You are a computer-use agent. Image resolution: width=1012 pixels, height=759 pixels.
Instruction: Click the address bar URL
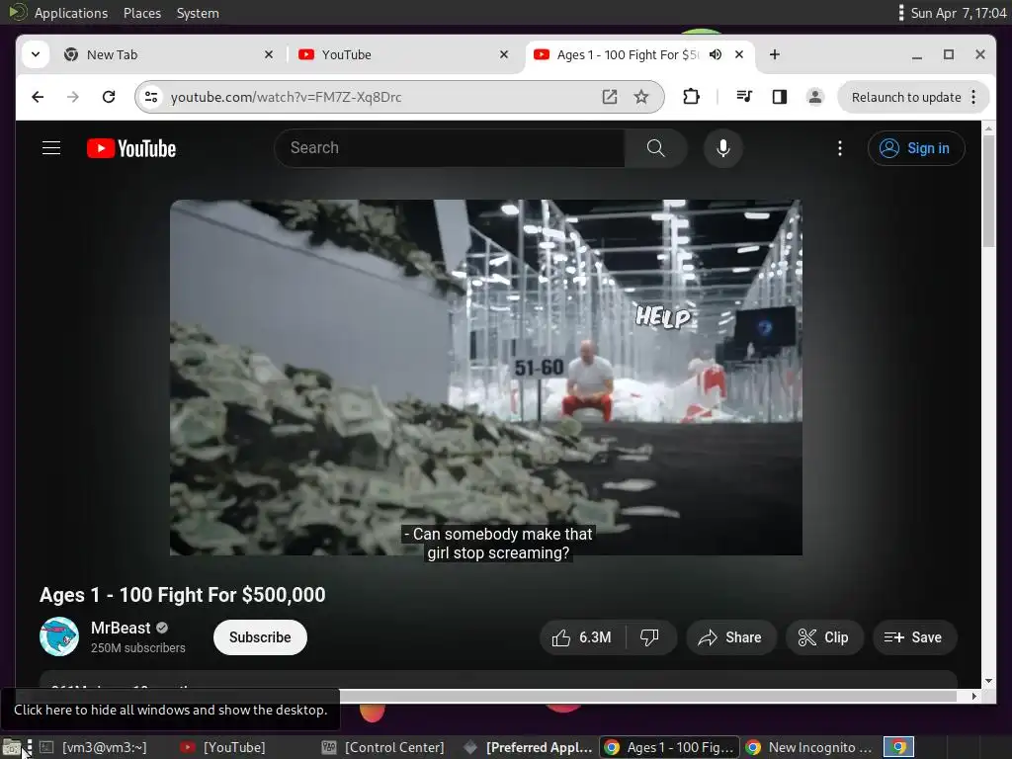click(x=286, y=97)
